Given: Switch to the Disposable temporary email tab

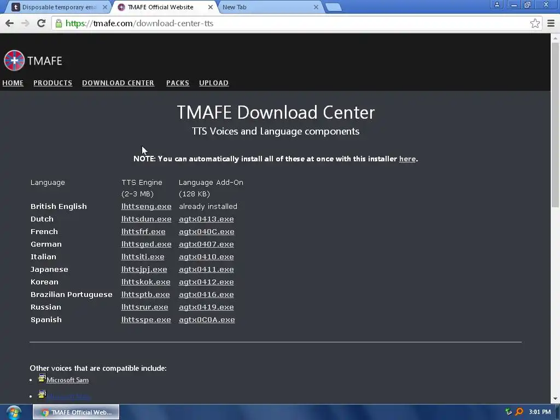Looking at the screenshot, I should (x=59, y=7).
